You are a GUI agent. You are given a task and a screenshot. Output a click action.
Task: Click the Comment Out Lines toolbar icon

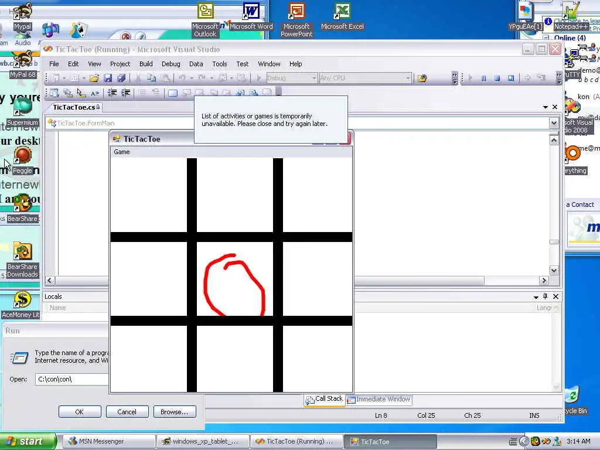(x=142, y=93)
